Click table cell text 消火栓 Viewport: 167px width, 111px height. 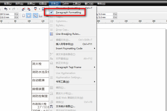click(x=37, y=64)
